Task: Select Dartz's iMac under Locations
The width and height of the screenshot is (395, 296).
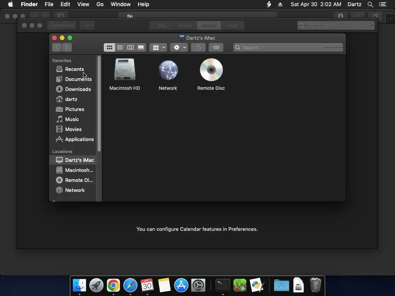Action: pyautogui.click(x=73, y=160)
